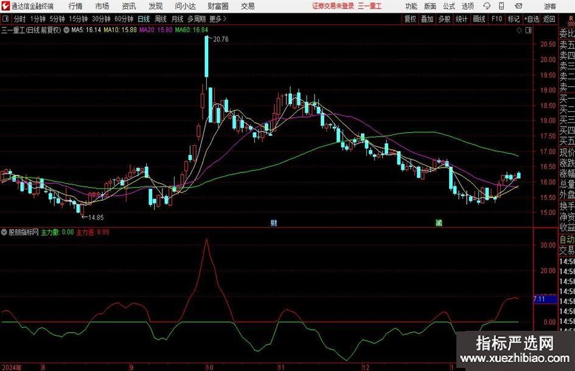575x371 pixels.
Task: Toggle the left sidebar panel icon
Action: tap(5, 19)
